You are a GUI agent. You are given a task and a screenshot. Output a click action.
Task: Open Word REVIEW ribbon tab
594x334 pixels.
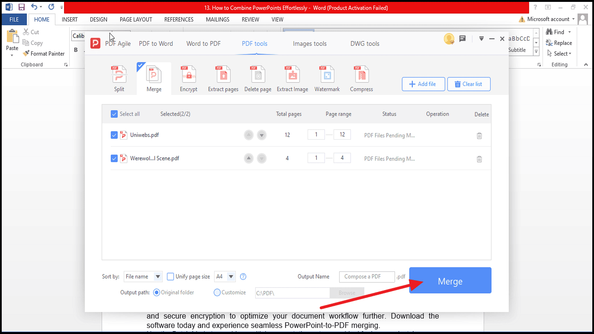pos(250,19)
